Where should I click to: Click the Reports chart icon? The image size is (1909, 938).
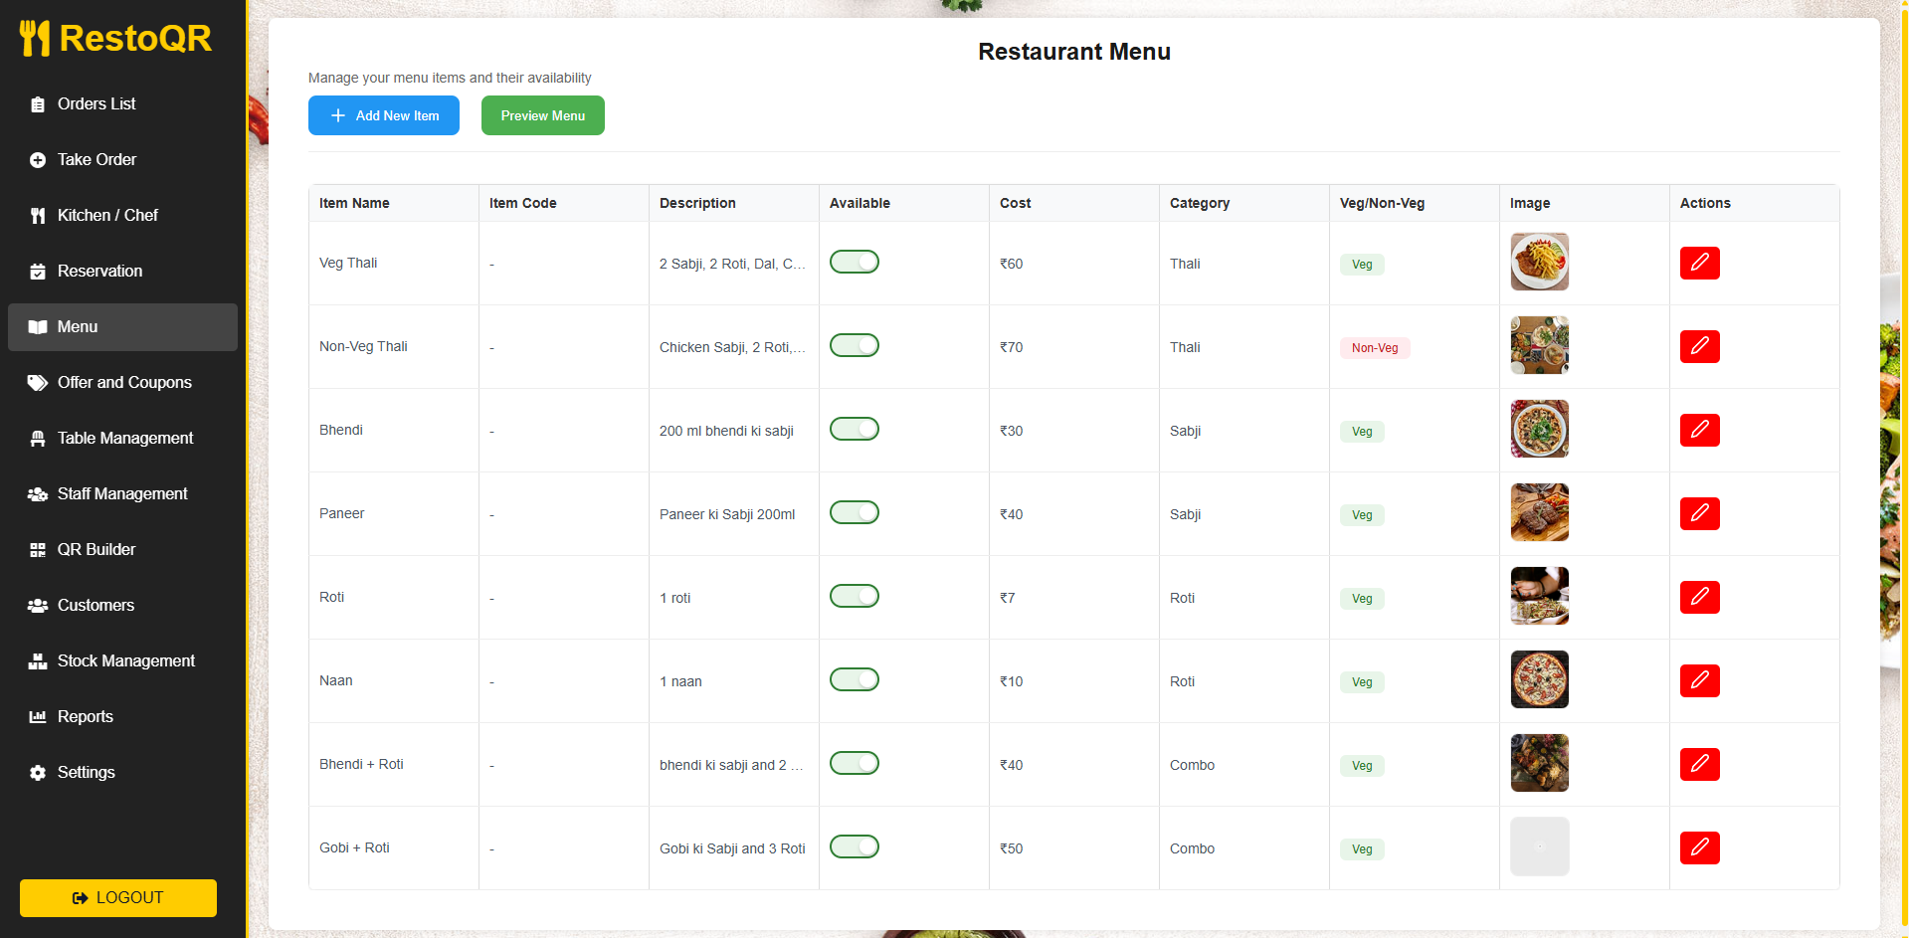pyautogui.click(x=38, y=717)
